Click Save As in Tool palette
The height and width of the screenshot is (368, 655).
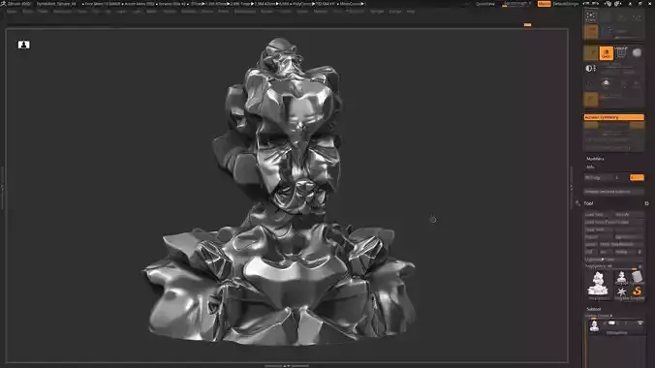click(628, 215)
